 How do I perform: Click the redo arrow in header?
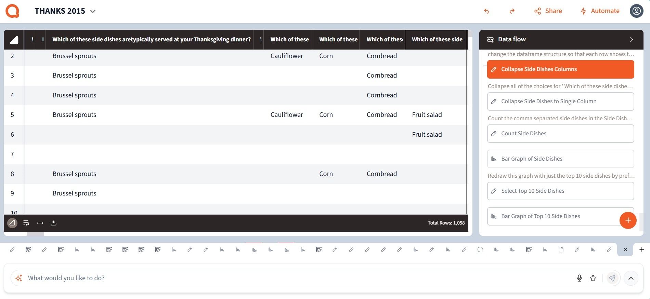point(512,11)
